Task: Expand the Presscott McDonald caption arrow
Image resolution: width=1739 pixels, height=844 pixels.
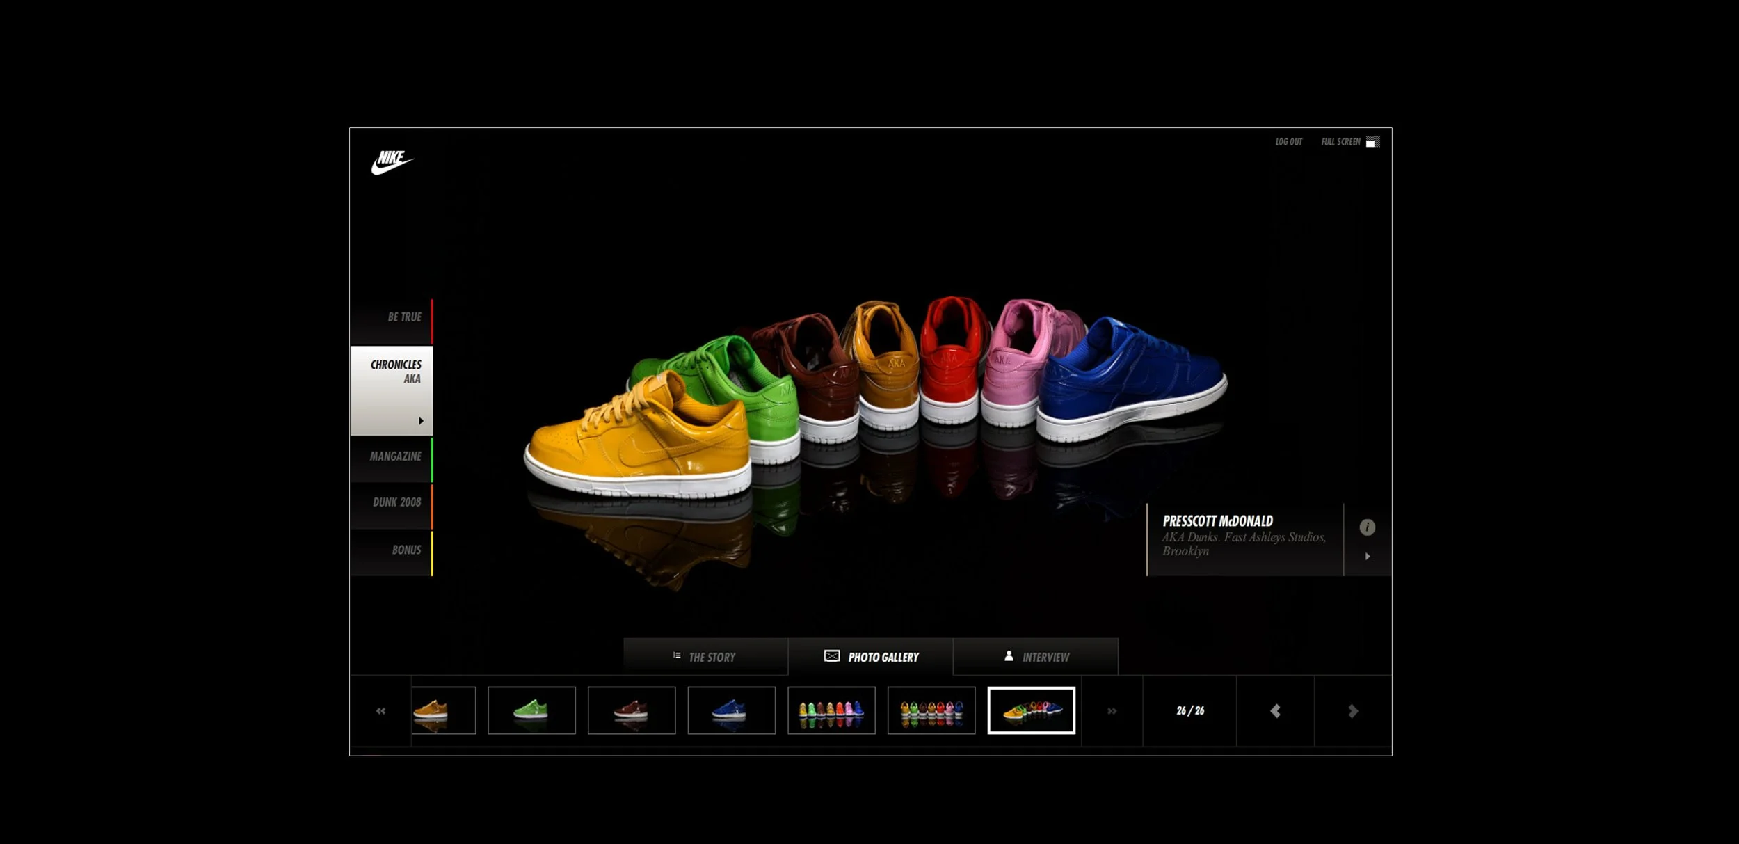Action: coord(1368,557)
